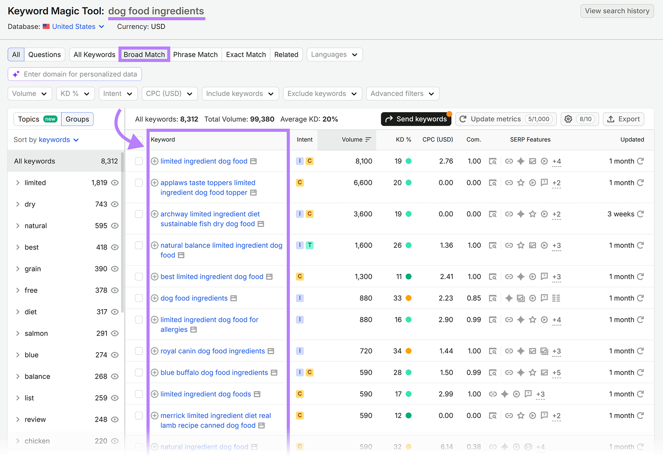This screenshot has height=456, width=663.
Task: Open CPC (USD) filter dropdown
Action: 169,94
